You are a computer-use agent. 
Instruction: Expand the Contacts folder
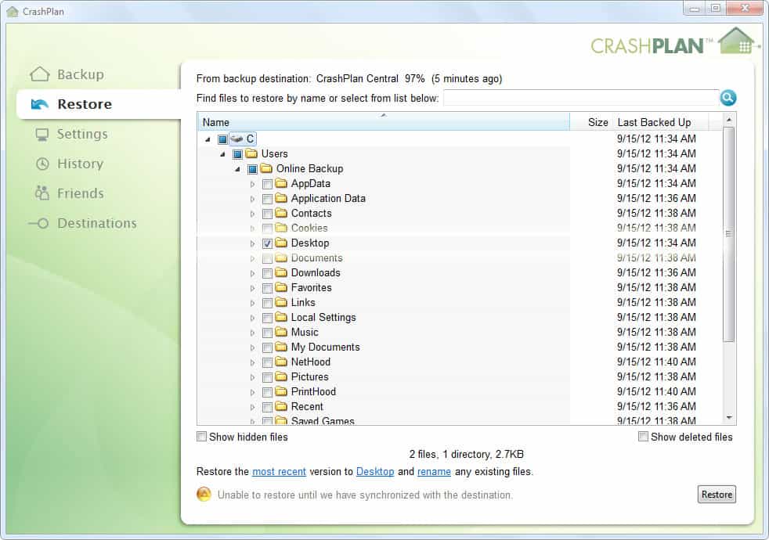coord(253,214)
